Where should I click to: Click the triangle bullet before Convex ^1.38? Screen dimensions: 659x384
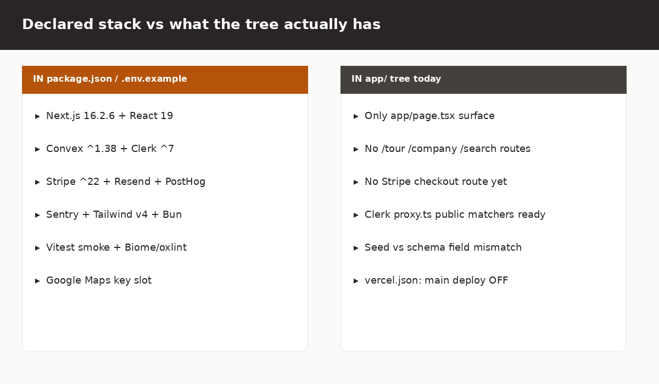coord(37,149)
